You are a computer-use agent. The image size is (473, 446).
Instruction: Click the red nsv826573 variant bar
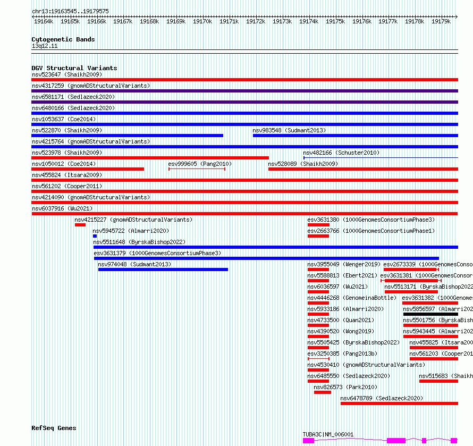coord(323,392)
